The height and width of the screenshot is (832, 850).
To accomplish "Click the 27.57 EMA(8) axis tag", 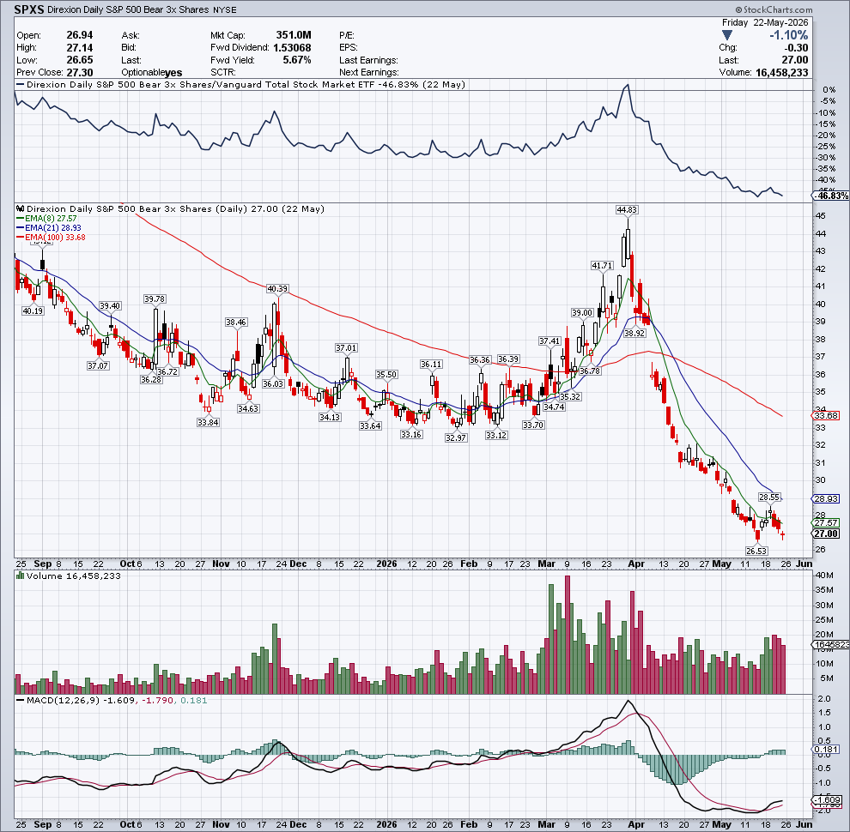I will tap(826, 522).
